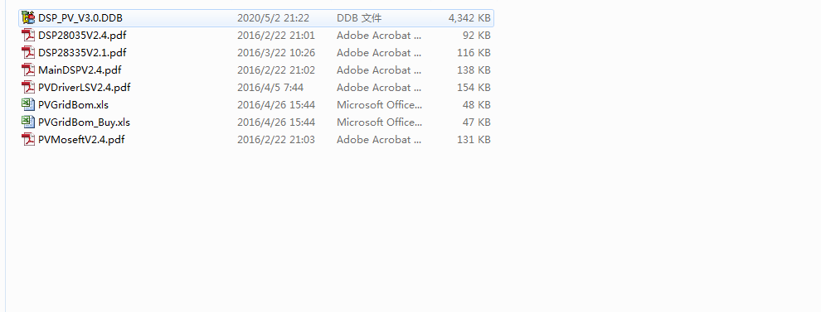Select the file name DSP_PV_V3.0.DDB

pyautogui.click(x=80, y=17)
